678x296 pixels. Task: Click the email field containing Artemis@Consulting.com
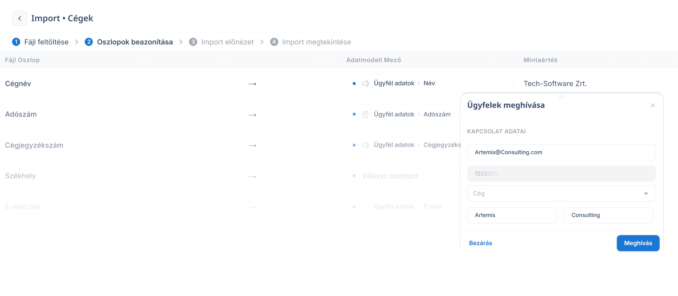[x=561, y=152]
